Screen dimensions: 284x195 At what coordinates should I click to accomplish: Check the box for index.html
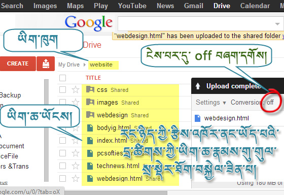coord(62,140)
